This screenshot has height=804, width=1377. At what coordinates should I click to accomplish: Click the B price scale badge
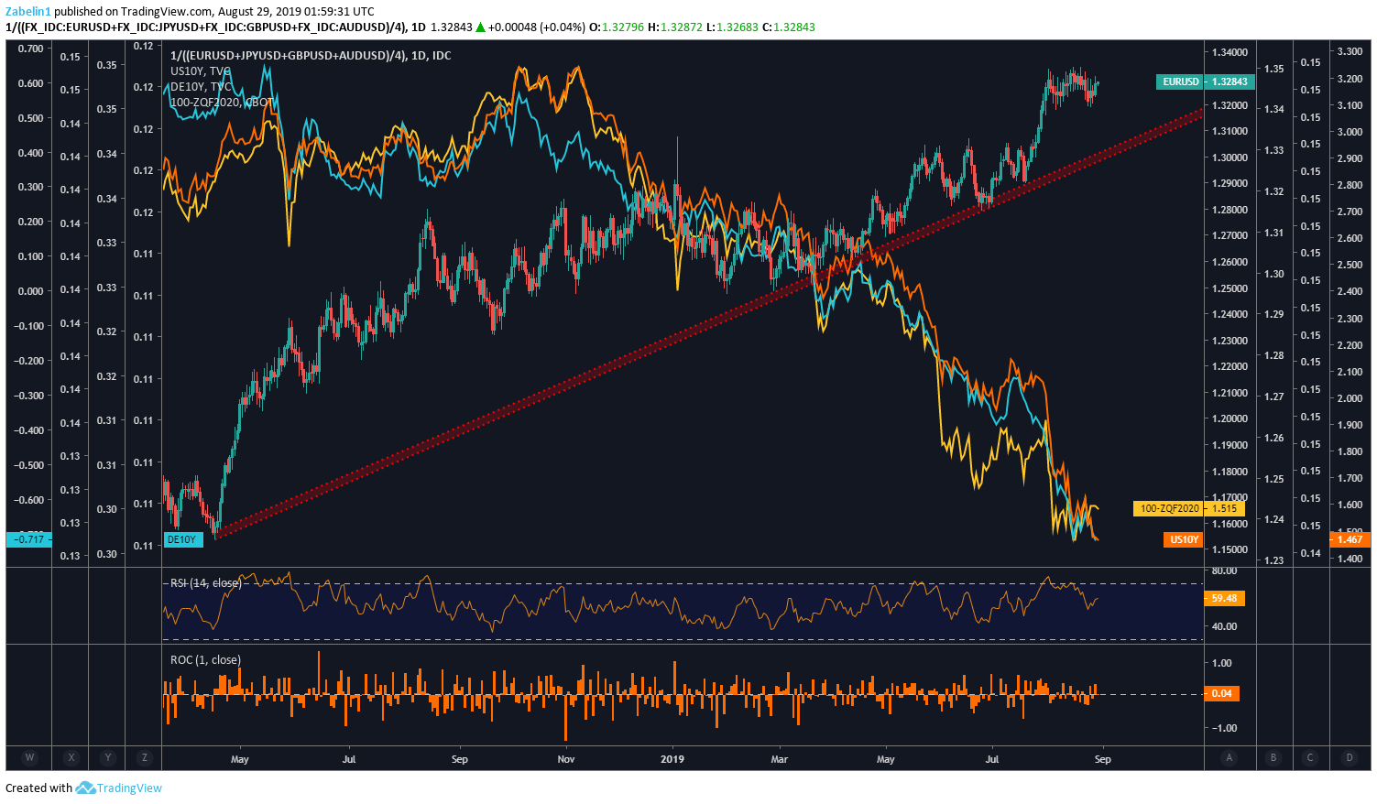click(1273, 757)
